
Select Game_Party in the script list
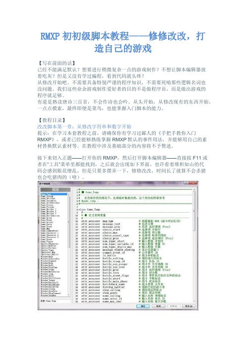click(x=54, y=225)
